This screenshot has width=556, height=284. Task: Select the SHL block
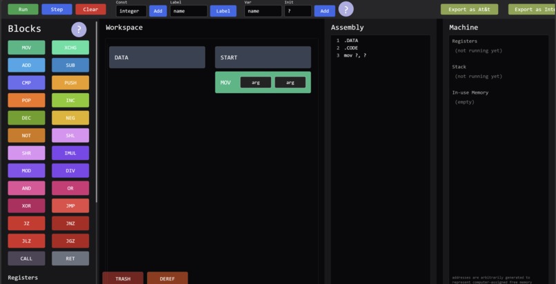tap(70, 135)
